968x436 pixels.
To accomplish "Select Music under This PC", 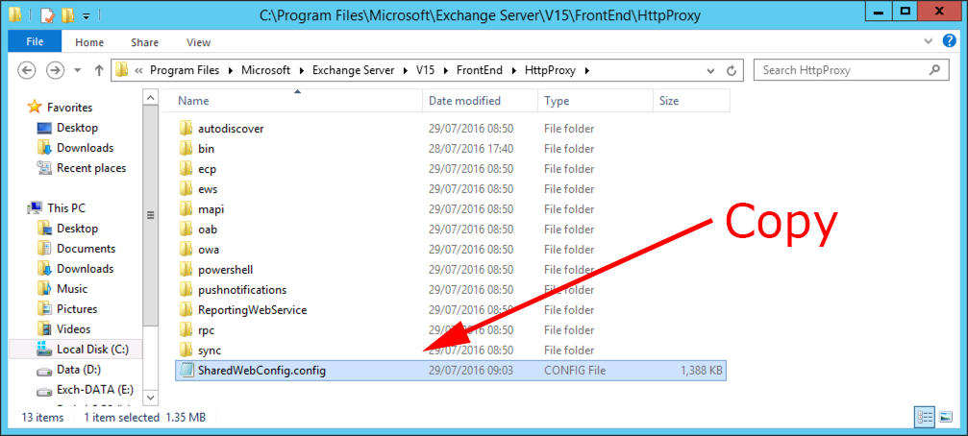I will pyautogui.click(x=72, y=289).
